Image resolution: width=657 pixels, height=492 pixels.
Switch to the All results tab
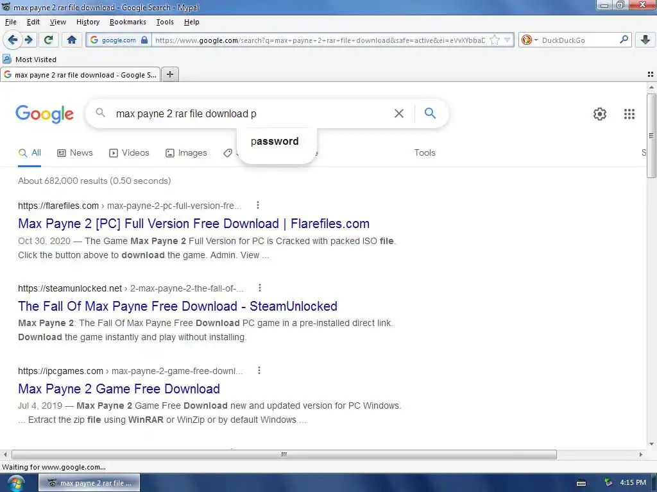(30, 152)
